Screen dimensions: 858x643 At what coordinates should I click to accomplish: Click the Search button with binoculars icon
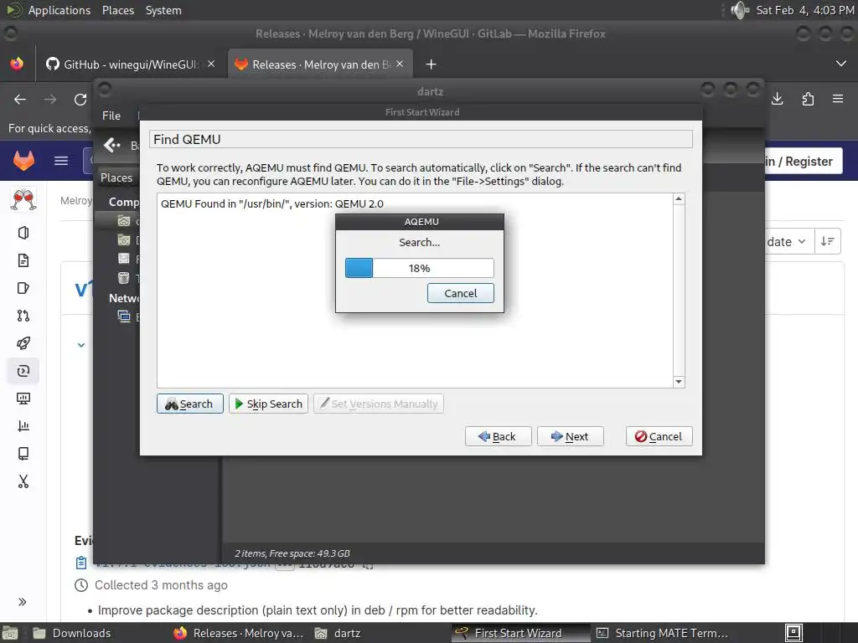pos(189,404)
